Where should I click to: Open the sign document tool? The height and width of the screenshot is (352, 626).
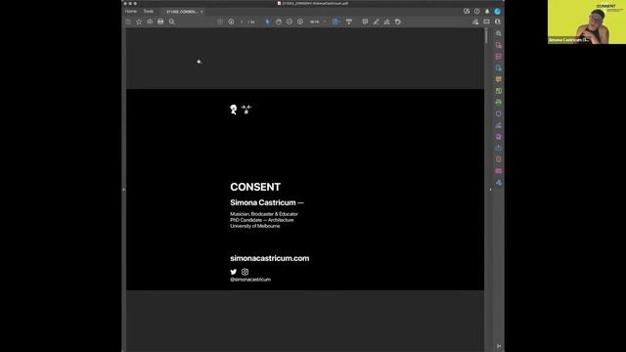click(x=387, y=22)
